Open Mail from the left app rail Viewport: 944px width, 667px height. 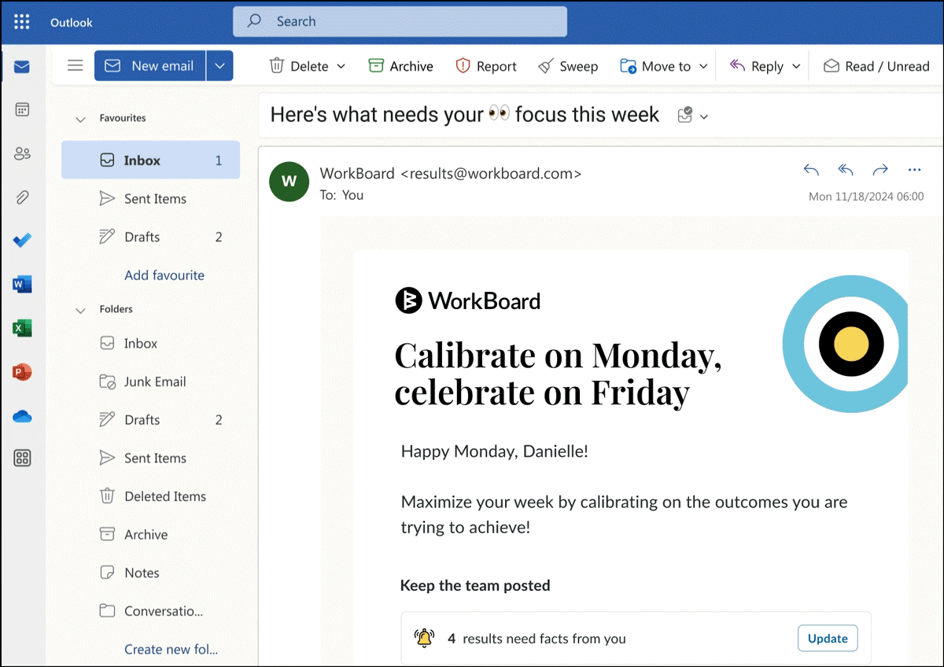point(22,67)
